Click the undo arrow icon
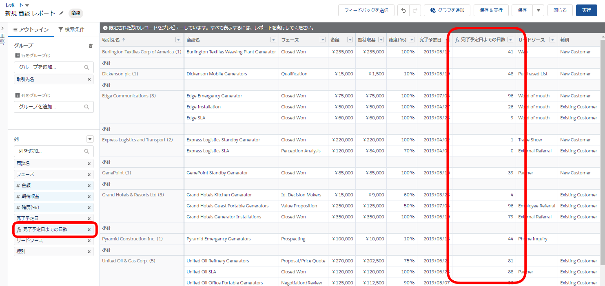Screen dimensions: 605x286 tap(403, 10)
